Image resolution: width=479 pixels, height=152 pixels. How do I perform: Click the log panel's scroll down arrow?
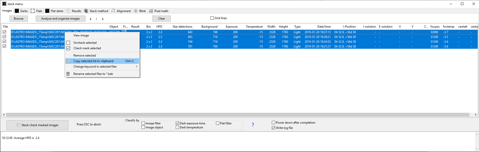coord(476,149)
